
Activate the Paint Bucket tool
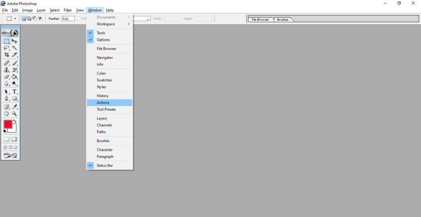coord(14,76)
